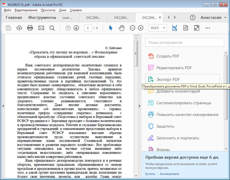Viewport: 230px width, 180px height.
Task: Enable full screen reading mode icon
Action: pyautogui.click(x=196, y=28)
